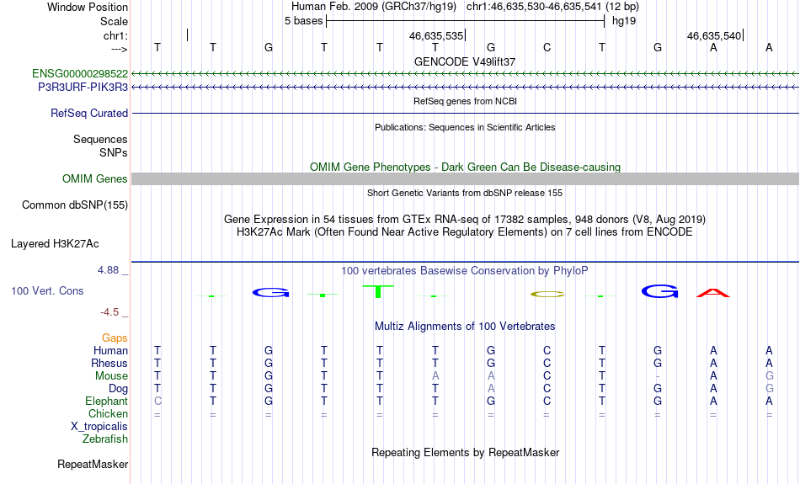Select the RefSeq Curated track label
Viewport: 800px width, 484px height.
[89, 114]
